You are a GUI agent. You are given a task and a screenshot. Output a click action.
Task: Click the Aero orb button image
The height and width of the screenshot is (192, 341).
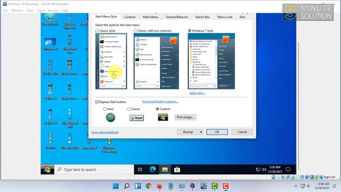110,117
